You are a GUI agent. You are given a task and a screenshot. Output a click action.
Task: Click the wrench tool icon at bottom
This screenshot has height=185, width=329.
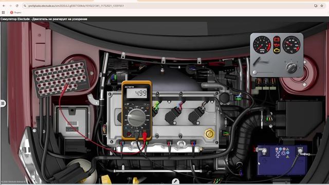(x=176, y=181)
